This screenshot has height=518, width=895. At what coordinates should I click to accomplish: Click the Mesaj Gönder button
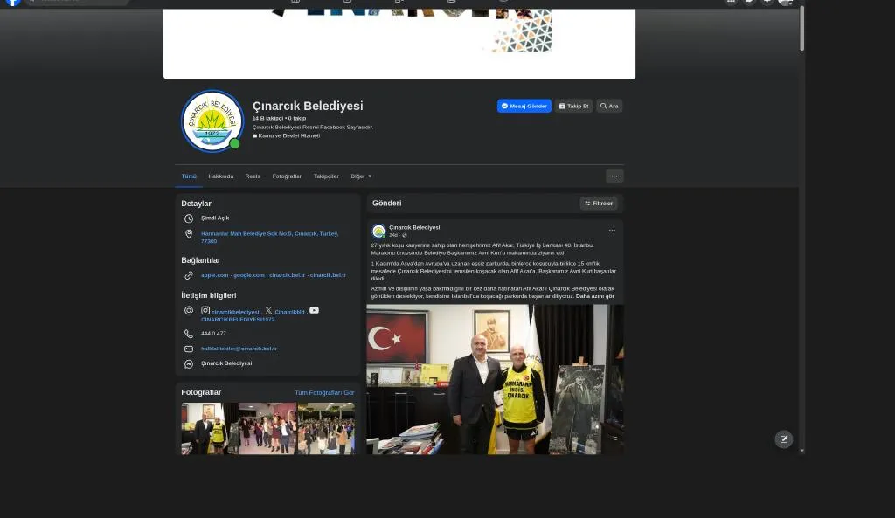[524, 106]
